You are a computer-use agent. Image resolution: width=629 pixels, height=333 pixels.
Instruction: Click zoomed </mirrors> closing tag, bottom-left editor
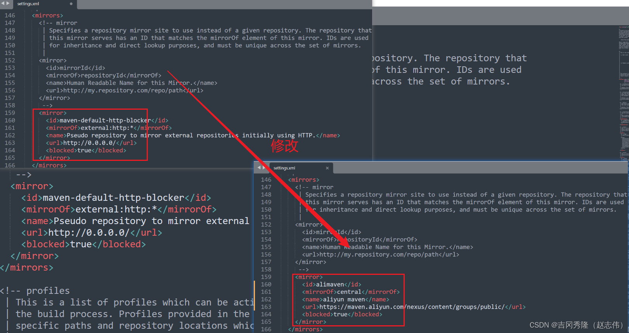27,267
